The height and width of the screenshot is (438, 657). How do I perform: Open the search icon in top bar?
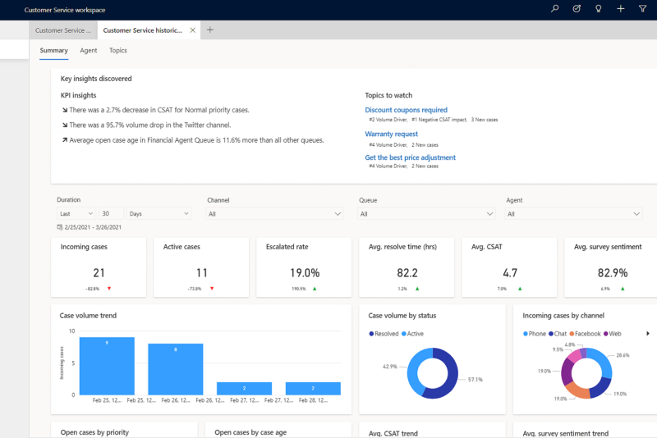click(555, 8)
